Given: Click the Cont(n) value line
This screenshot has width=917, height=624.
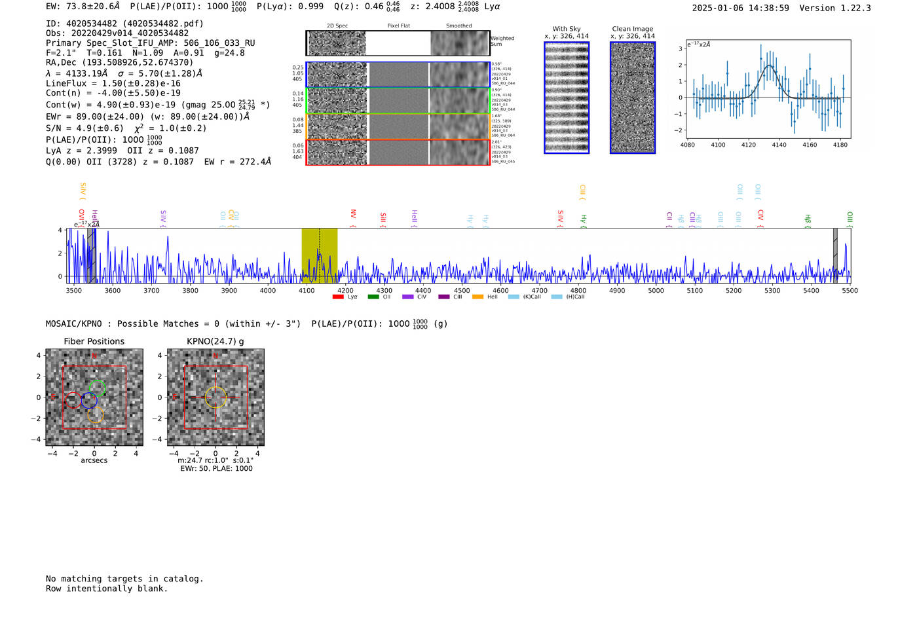Looking at the screenshot, I should [113, 93].
